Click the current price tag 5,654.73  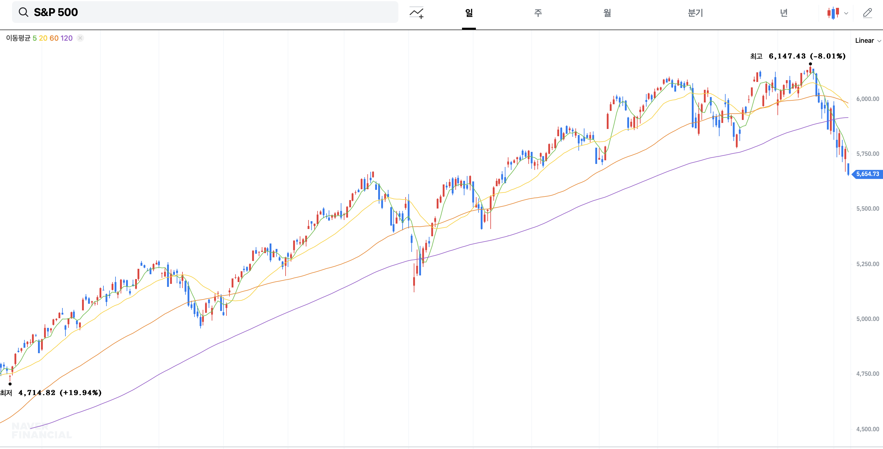(x=868, y=174)
